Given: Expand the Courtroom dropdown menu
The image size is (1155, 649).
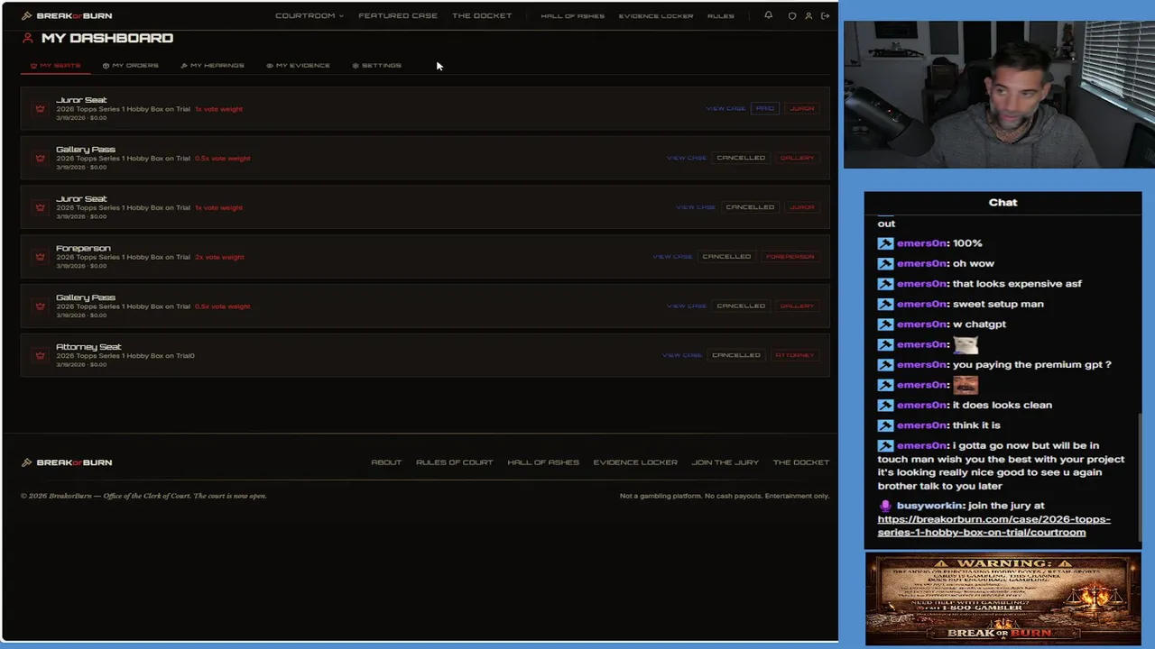Looking at the screenshot, I should click(310, 15).
